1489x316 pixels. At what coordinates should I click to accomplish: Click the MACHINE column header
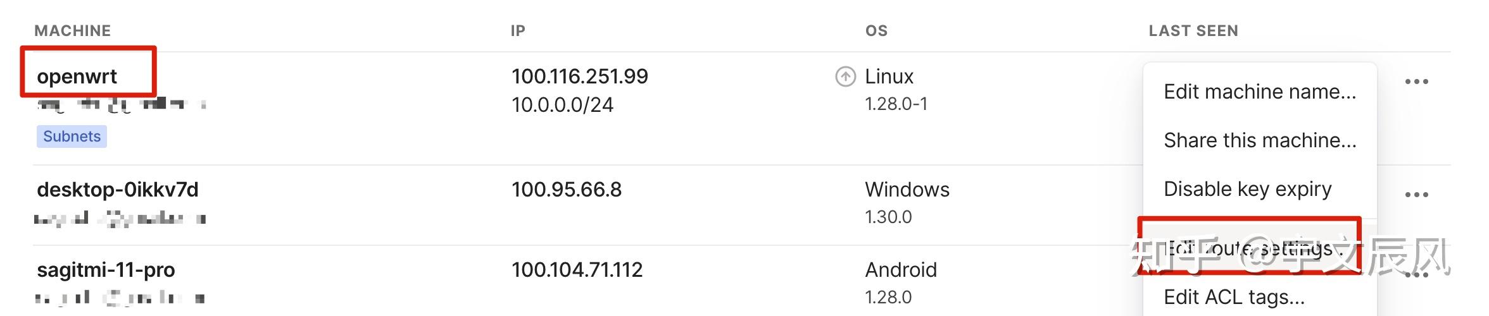[72, 30]
